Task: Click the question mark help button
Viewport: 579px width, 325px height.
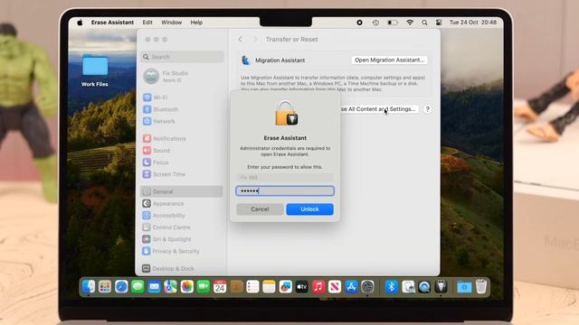Action: click(x=427, y=109)
